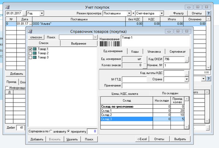Click the <-Excel export button
This screenshot has width=219, height=148.
coord(142,139)
